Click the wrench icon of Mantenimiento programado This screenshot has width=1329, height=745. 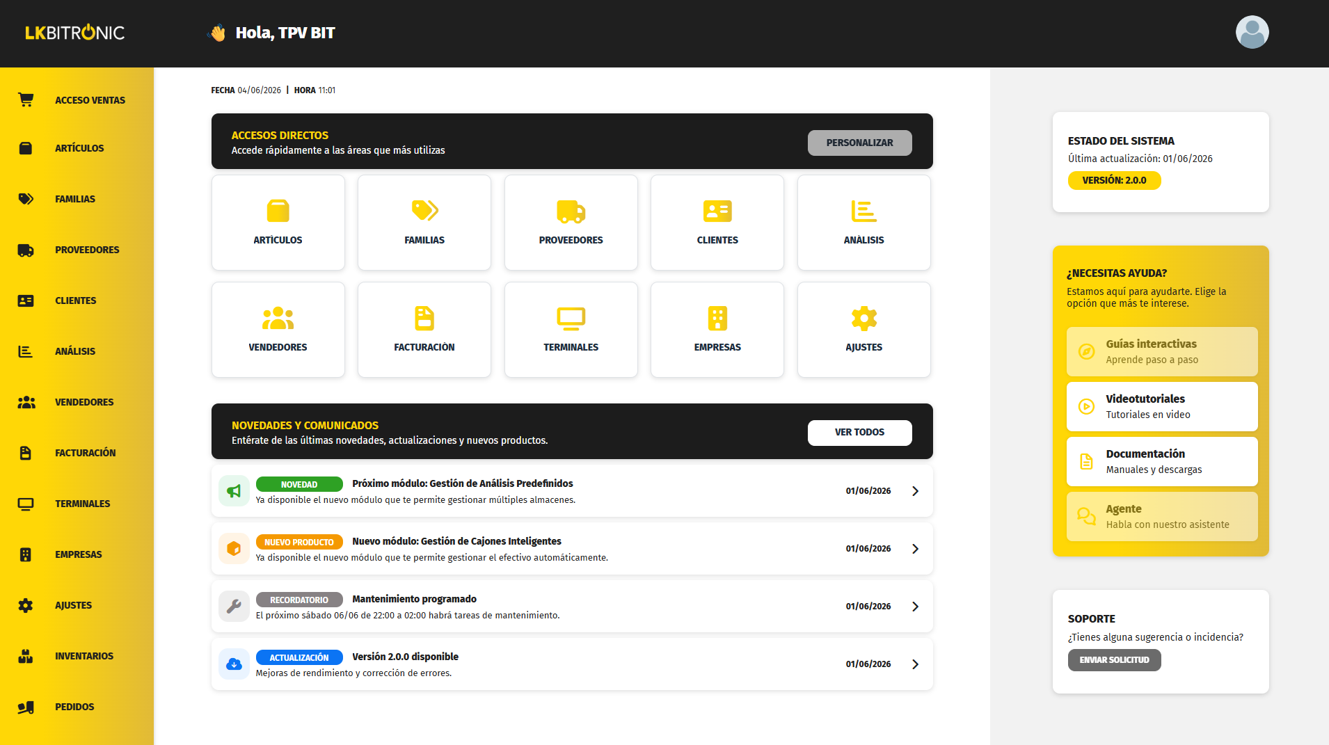pos(234,607)
